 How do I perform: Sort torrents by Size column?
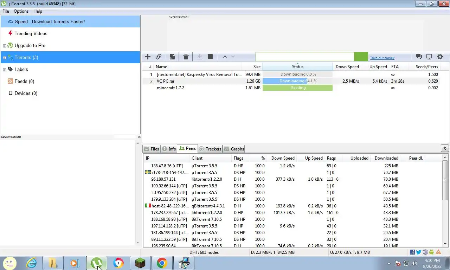[x=252, y=66]
